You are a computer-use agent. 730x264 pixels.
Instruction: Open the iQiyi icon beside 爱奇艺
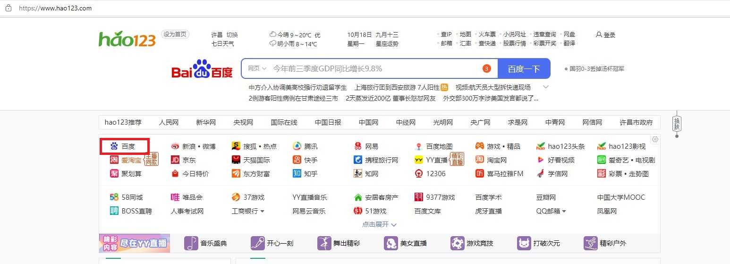(601, 160)
